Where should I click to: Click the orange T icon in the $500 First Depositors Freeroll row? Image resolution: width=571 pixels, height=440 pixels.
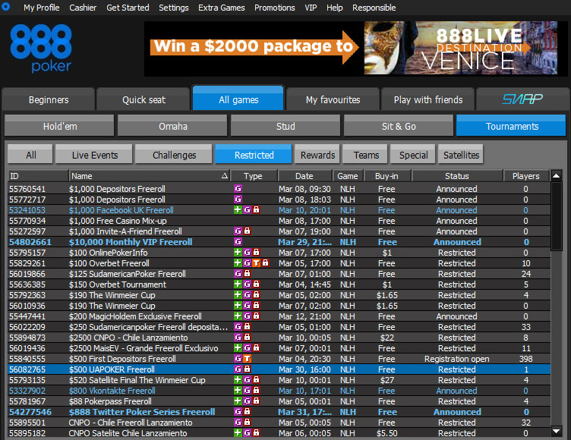[248, 359]
